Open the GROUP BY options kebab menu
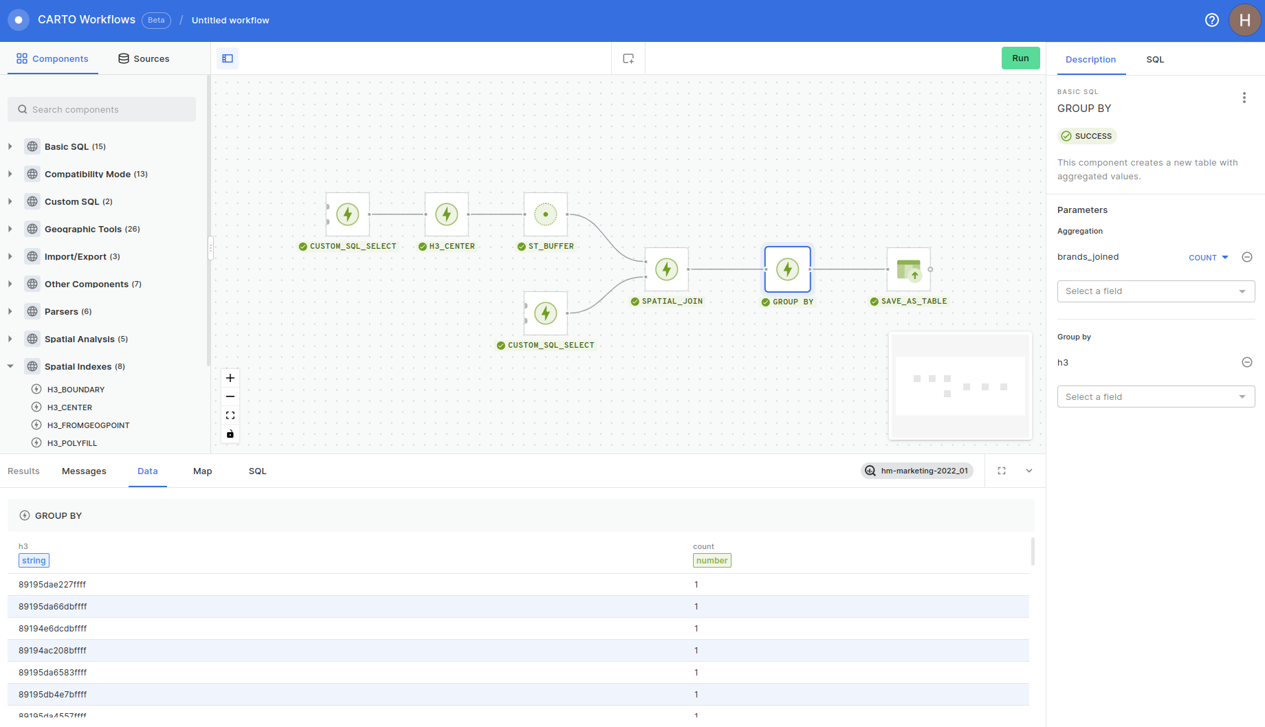The image size is (1265, 727). [1244, 98]
